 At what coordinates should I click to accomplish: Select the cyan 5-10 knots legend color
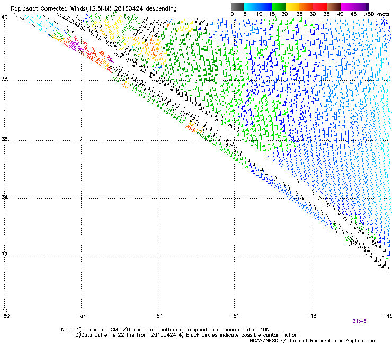pyautogui.click(x=251, y=6)
